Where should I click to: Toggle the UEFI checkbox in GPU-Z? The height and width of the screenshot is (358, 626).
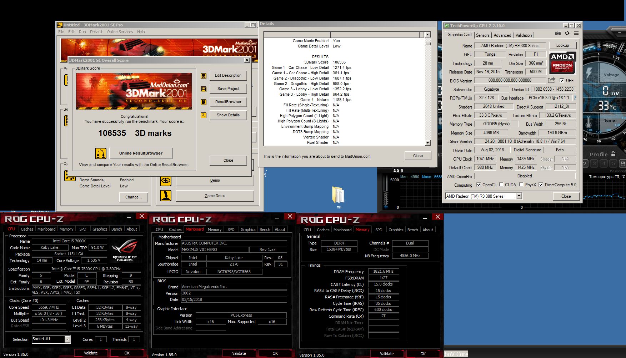click(562, 81)
